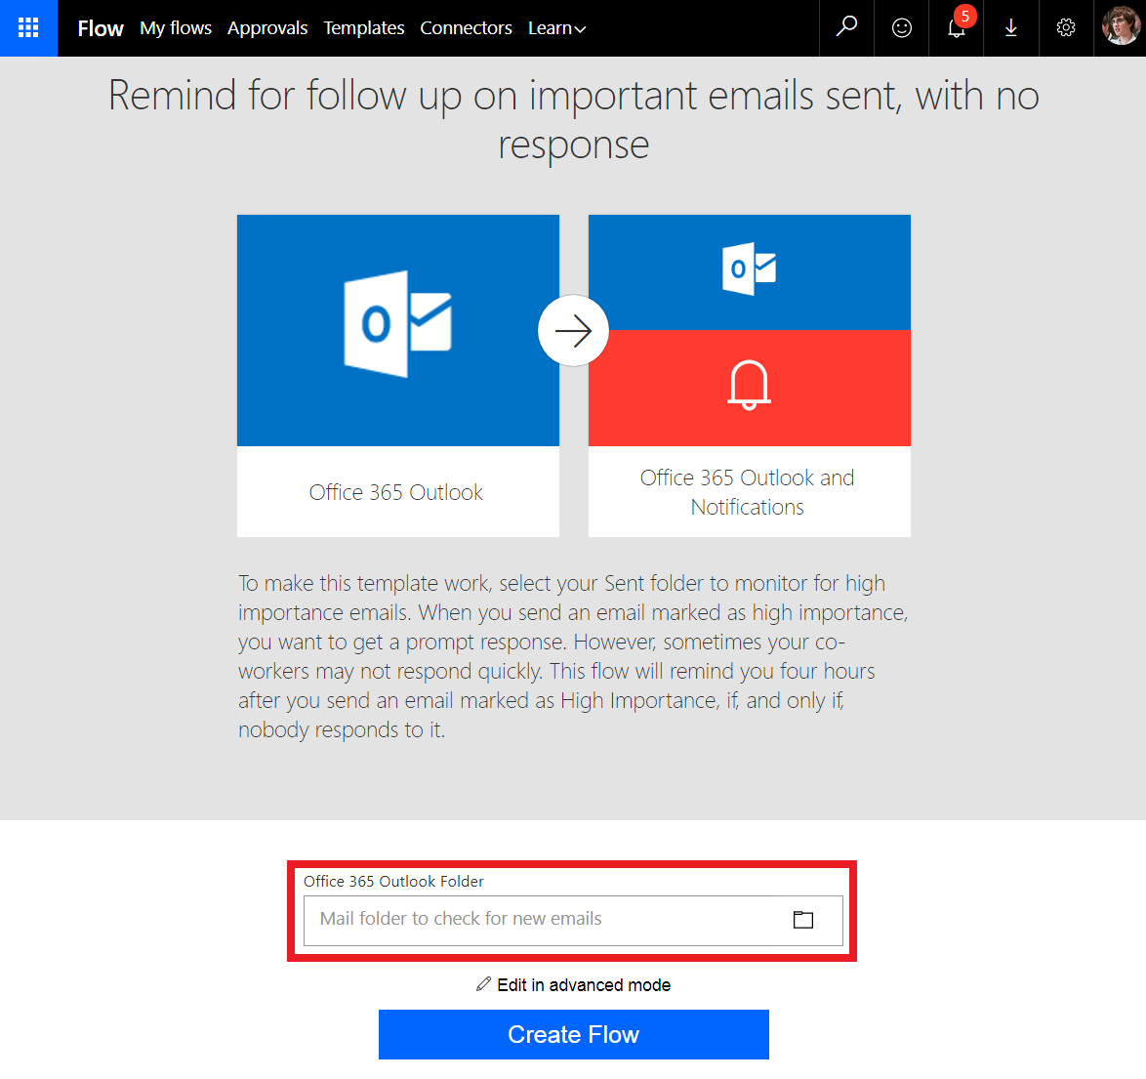The height and width of the screenshot is (1079, 1146).
Task: Click the search magnifier icon
Action: [x=846, y=27]
